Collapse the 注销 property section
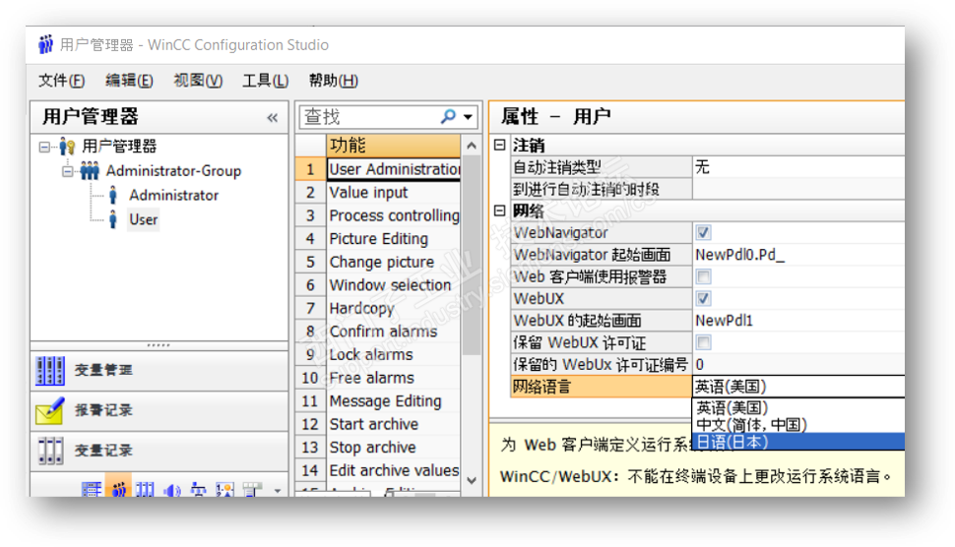Viewport: 955px width, 547px height. coord(500,145)
